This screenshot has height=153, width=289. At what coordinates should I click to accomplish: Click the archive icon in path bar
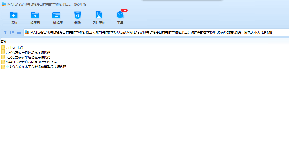(27, 32)
